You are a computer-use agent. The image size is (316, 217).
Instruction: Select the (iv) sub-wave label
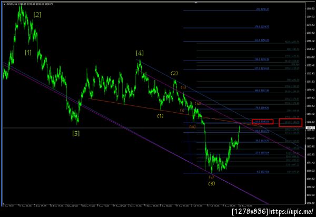(197, 104)
